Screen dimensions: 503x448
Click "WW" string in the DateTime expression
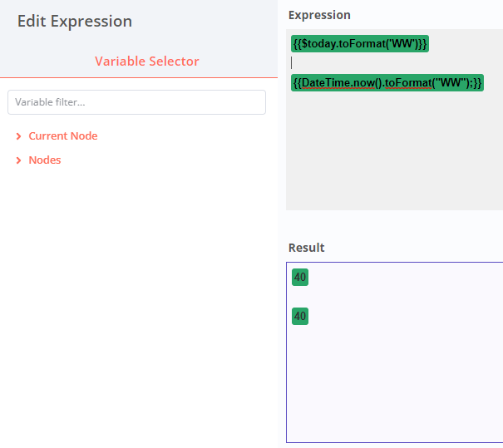pos(446,83)
